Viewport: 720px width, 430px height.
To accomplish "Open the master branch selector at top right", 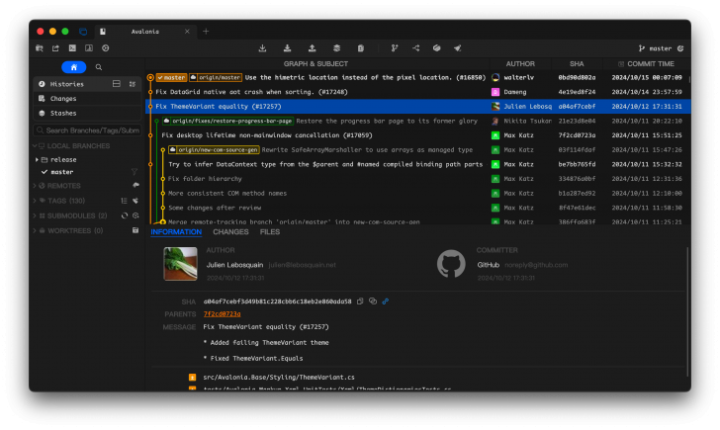I will [x=655, y=48].
